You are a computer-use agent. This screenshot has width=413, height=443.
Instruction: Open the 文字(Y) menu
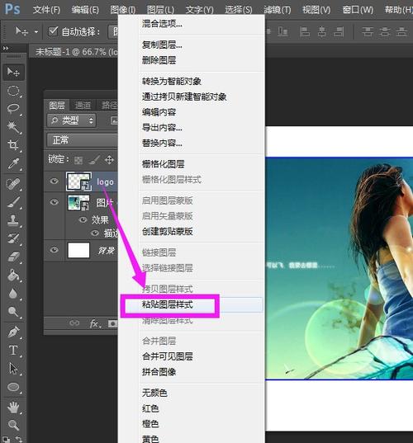199,10
